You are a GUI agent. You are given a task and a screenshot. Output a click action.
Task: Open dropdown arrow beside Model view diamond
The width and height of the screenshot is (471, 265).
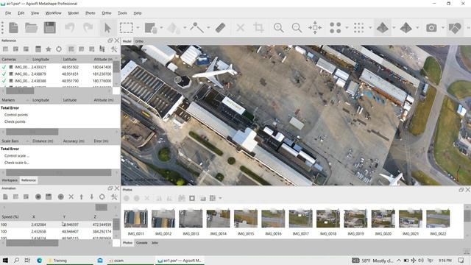coord(394,28)
